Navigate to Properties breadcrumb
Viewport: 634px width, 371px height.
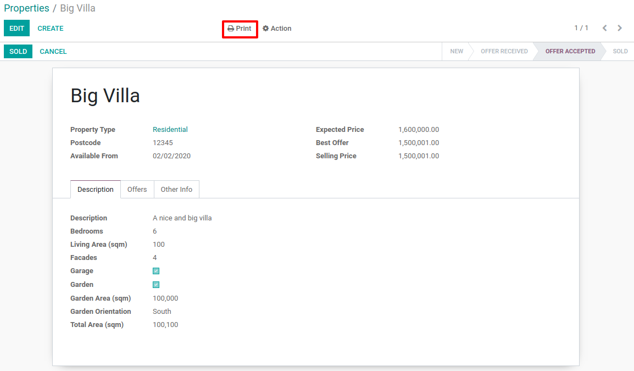point(26,8)
